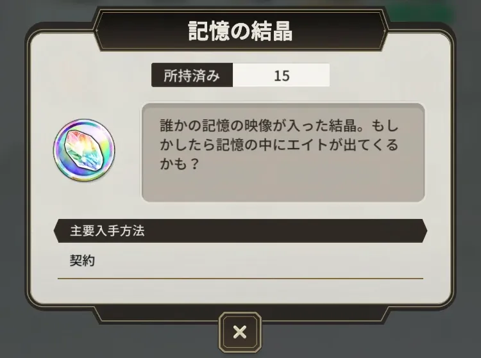Tap the empty space under the description text

(283, 187)
